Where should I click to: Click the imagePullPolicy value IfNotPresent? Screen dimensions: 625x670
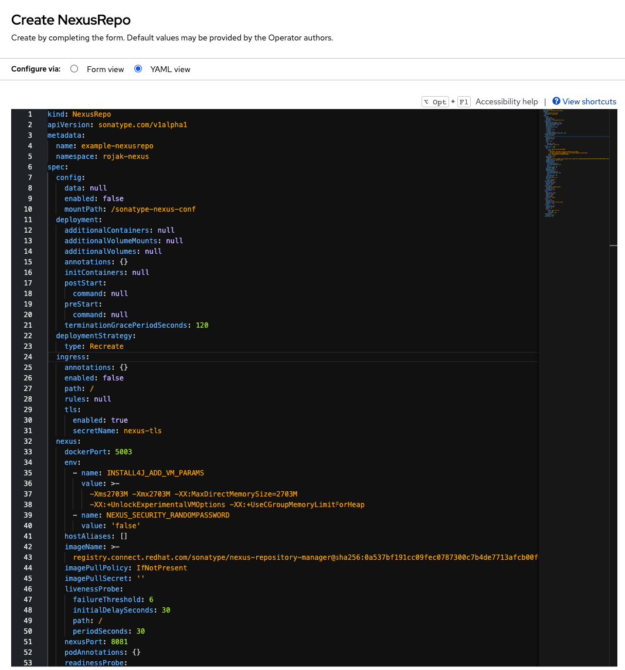162,568
